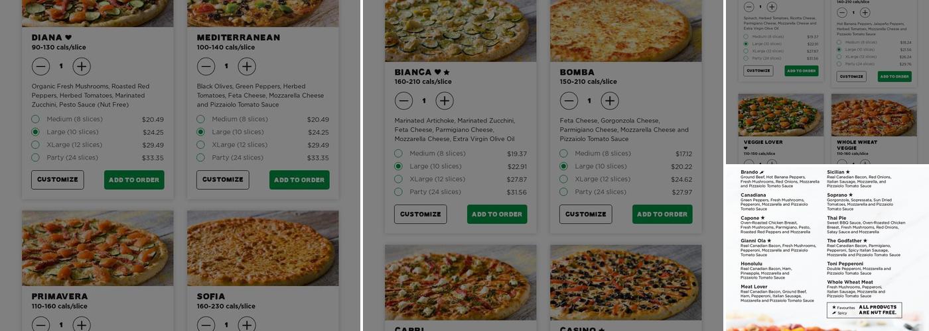Increase Diana pizza quantity with plus icon

pos(82,66)
